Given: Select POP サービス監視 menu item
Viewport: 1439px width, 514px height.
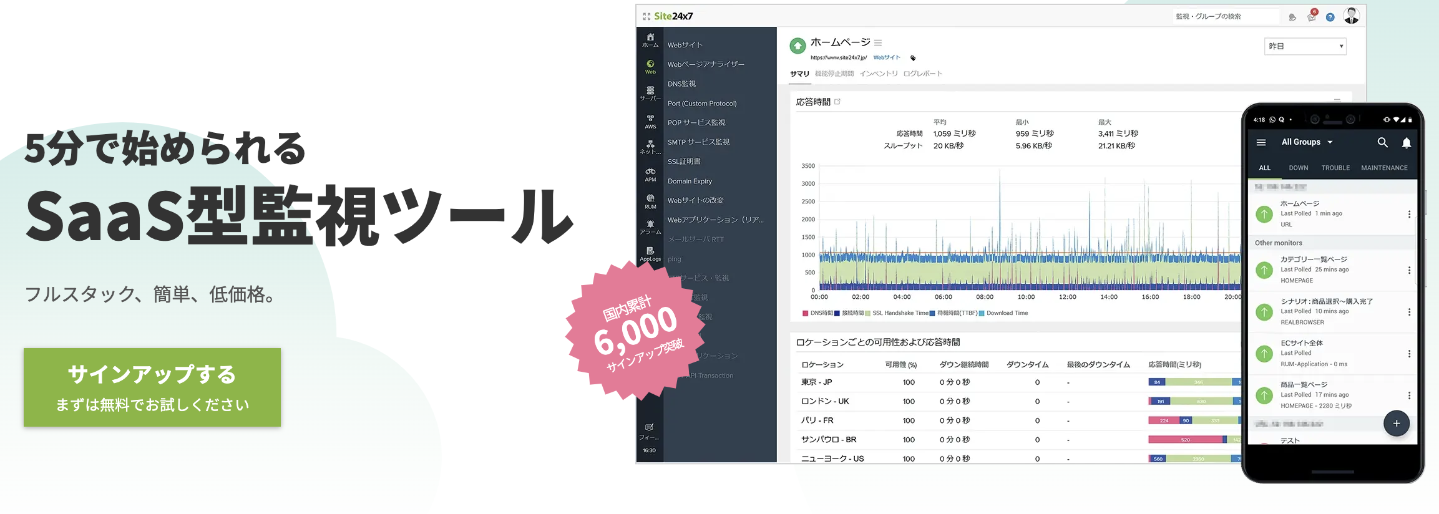Looking at the screenshot, I should (x=696, y=122).
